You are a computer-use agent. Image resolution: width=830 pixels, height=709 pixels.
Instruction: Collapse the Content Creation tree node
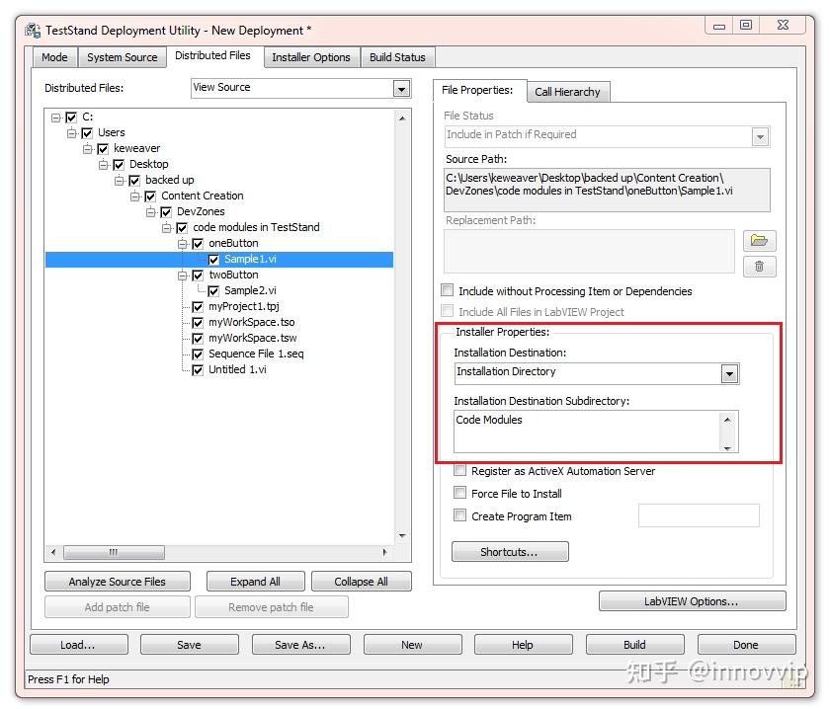click(135, 197)
